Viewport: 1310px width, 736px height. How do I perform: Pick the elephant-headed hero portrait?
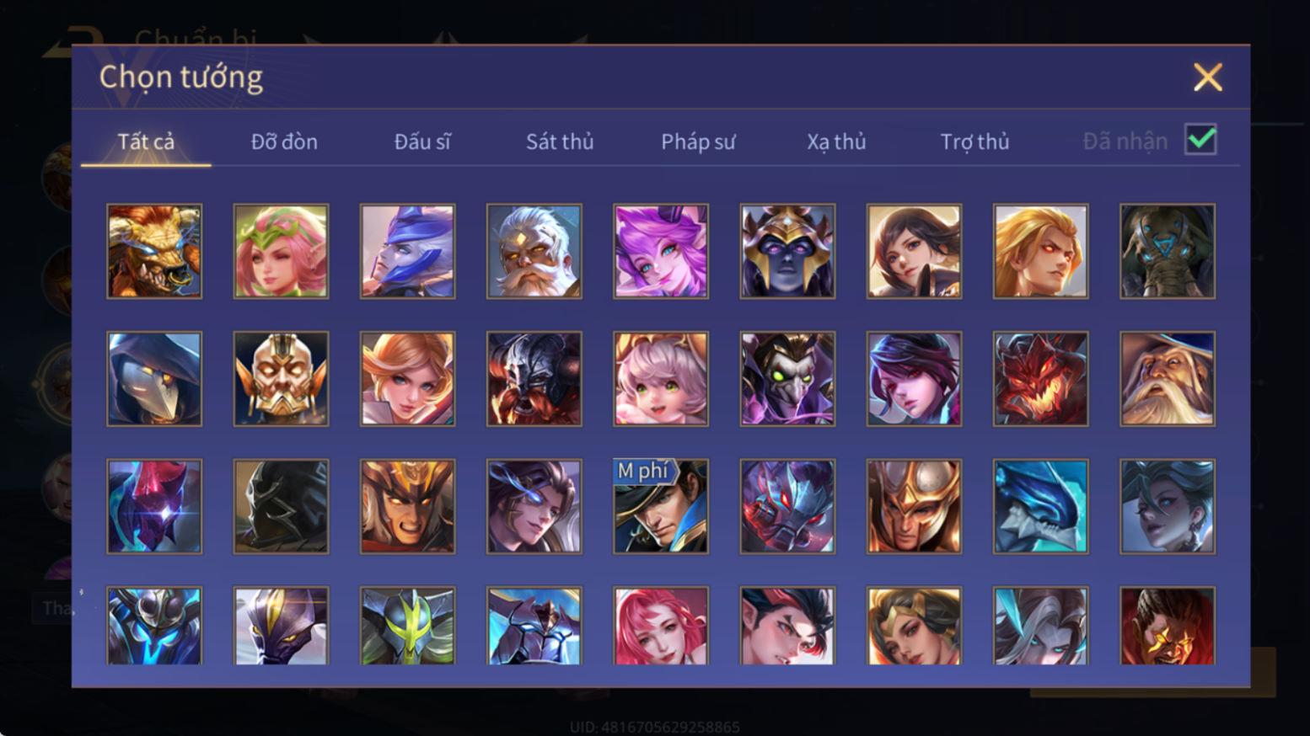[1168, 251]
